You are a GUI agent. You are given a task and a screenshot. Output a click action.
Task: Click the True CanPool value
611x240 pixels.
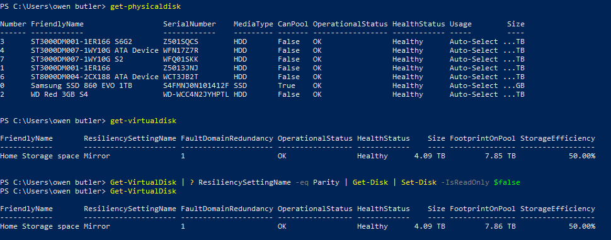(287, 85)
